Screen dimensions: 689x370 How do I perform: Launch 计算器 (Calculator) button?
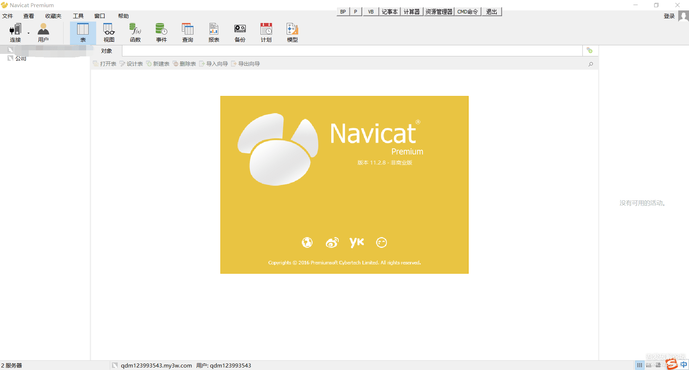pyautogui.click(x=412, y=11)
